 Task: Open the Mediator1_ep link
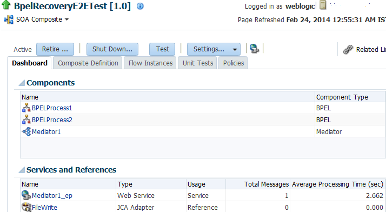[x=52, y=195]
